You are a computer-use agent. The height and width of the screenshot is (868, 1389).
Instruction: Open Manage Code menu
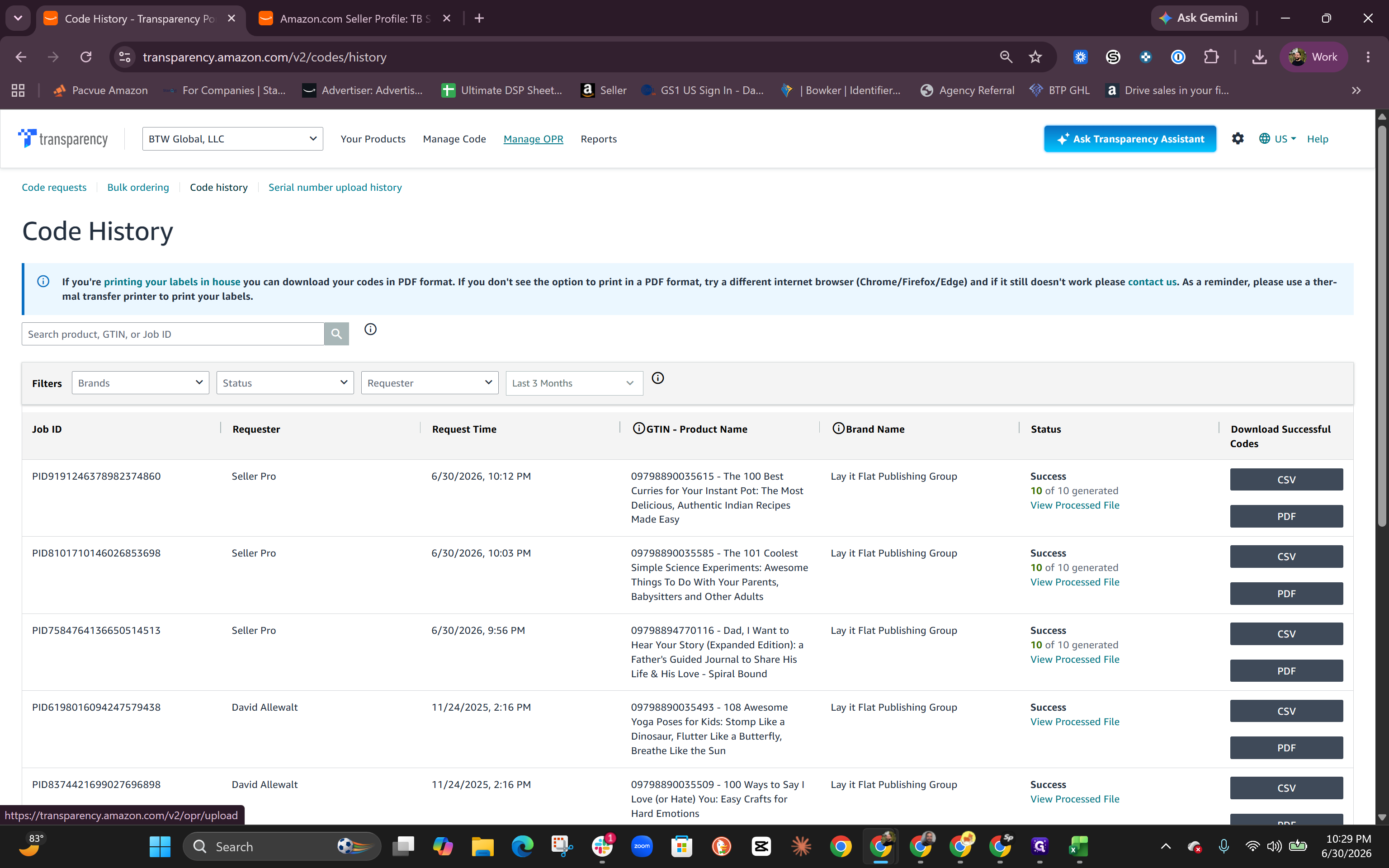coord(454,138)
